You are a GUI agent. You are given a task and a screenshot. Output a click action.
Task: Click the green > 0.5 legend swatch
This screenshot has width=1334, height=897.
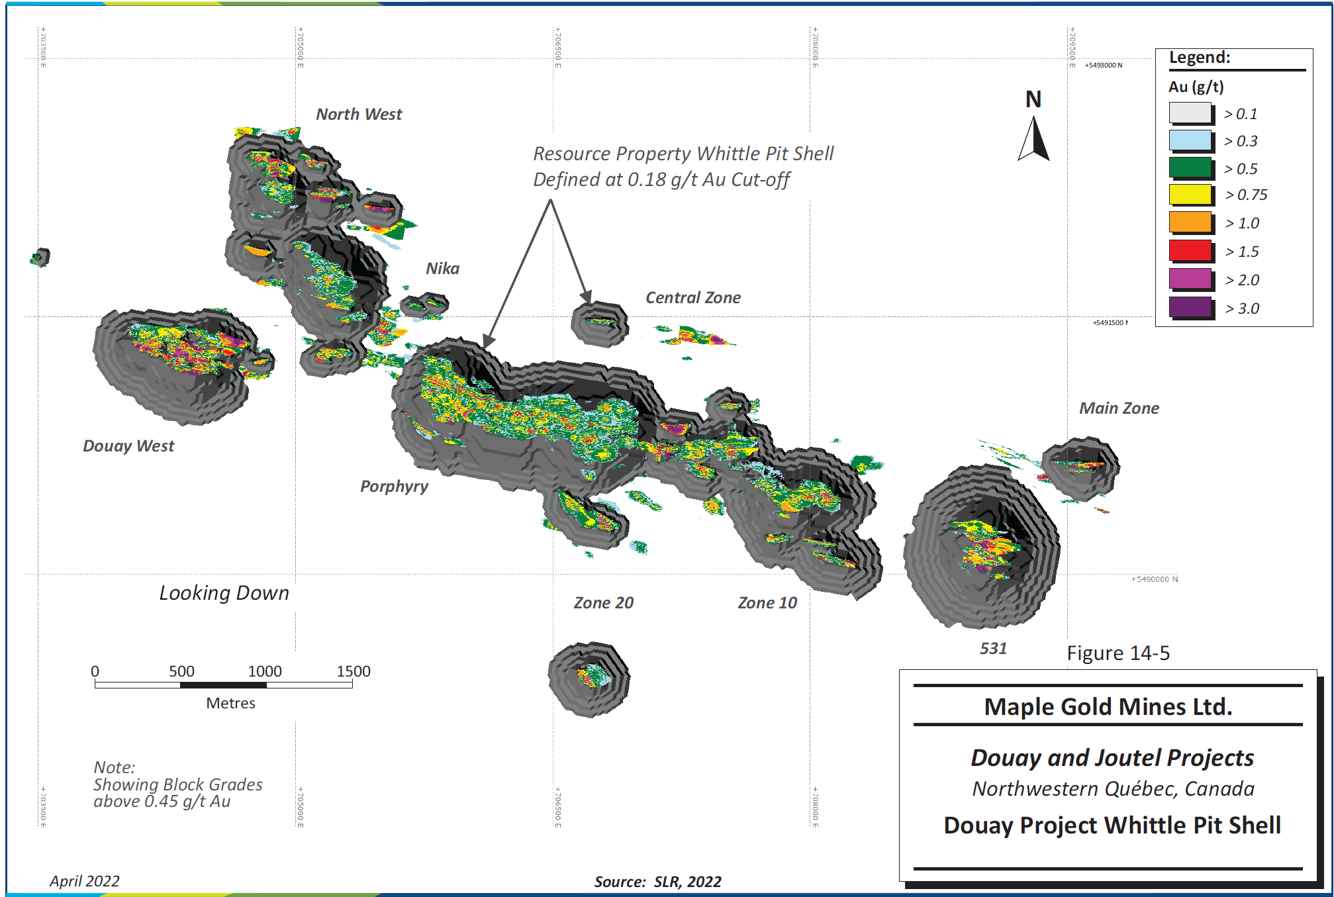coord(1190,167)
